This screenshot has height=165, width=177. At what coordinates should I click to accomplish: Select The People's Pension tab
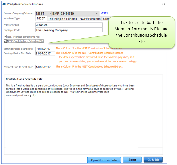pos(62,19)
